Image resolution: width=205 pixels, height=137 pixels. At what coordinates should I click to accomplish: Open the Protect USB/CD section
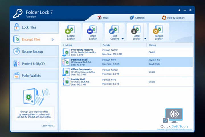34,64
